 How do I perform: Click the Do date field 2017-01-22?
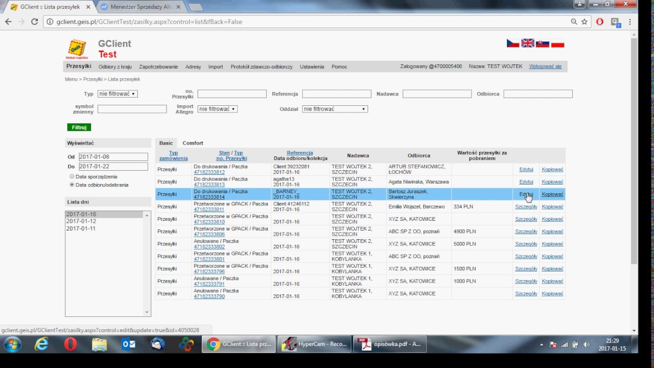(x=113, y=167)
